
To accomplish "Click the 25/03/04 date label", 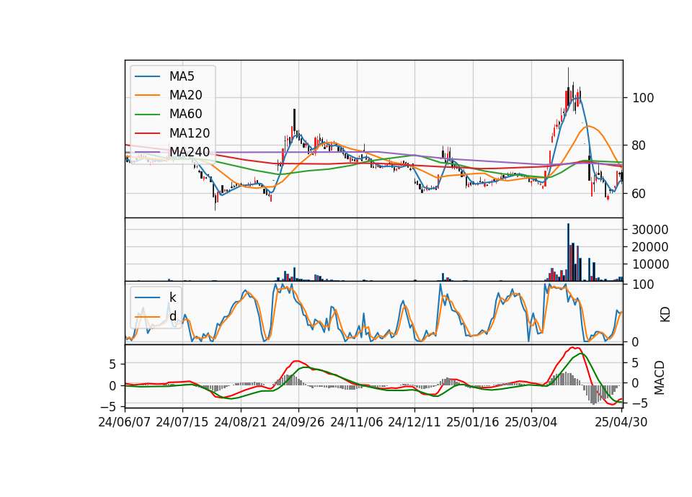I will pyautogui.click(x=531, y=422).
